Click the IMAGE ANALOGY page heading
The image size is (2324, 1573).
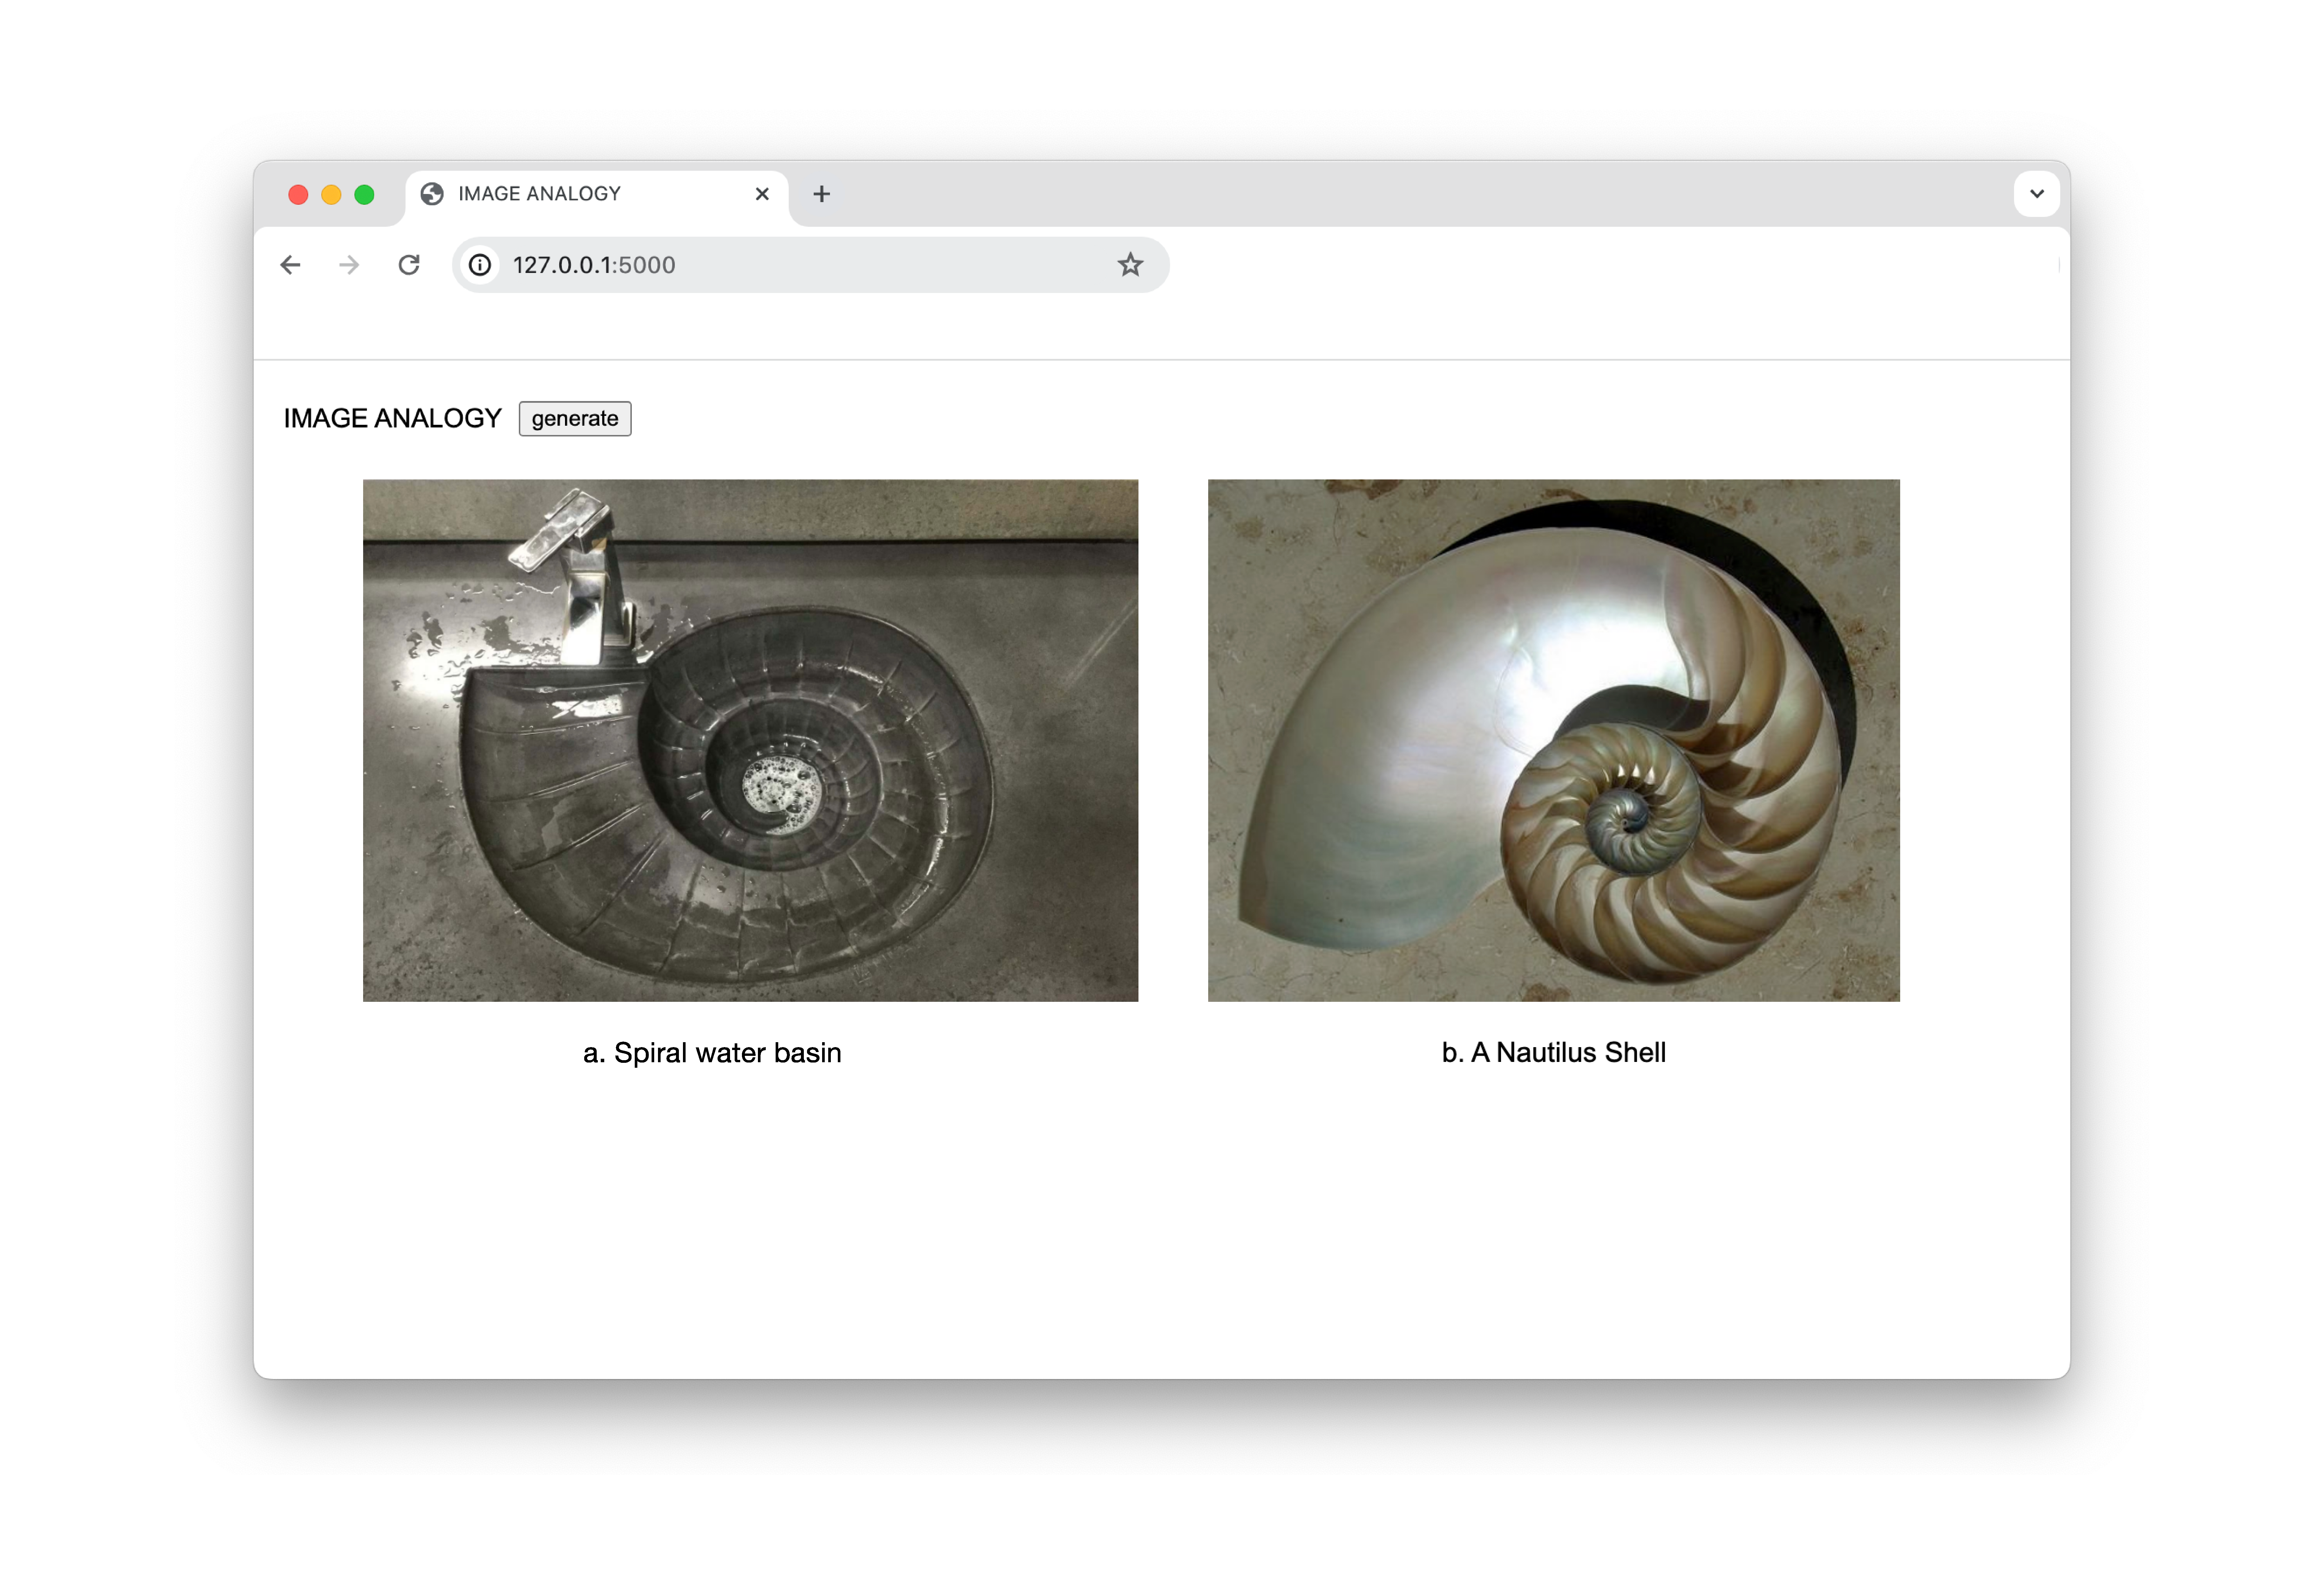(x=392, y=418)
